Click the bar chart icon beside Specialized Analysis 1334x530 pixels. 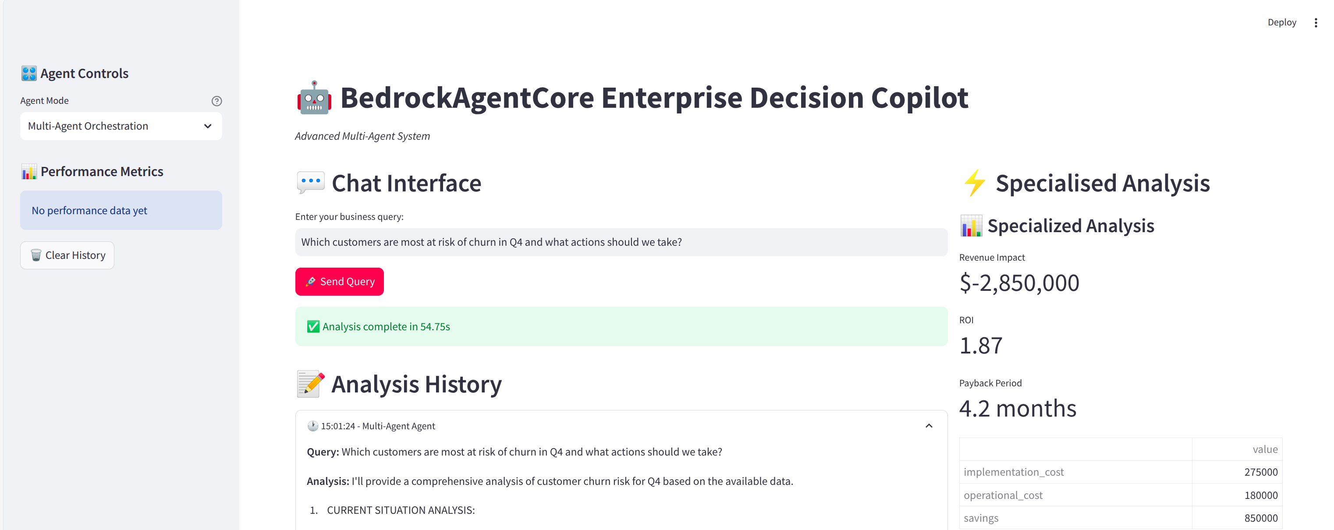click(970, 226)
